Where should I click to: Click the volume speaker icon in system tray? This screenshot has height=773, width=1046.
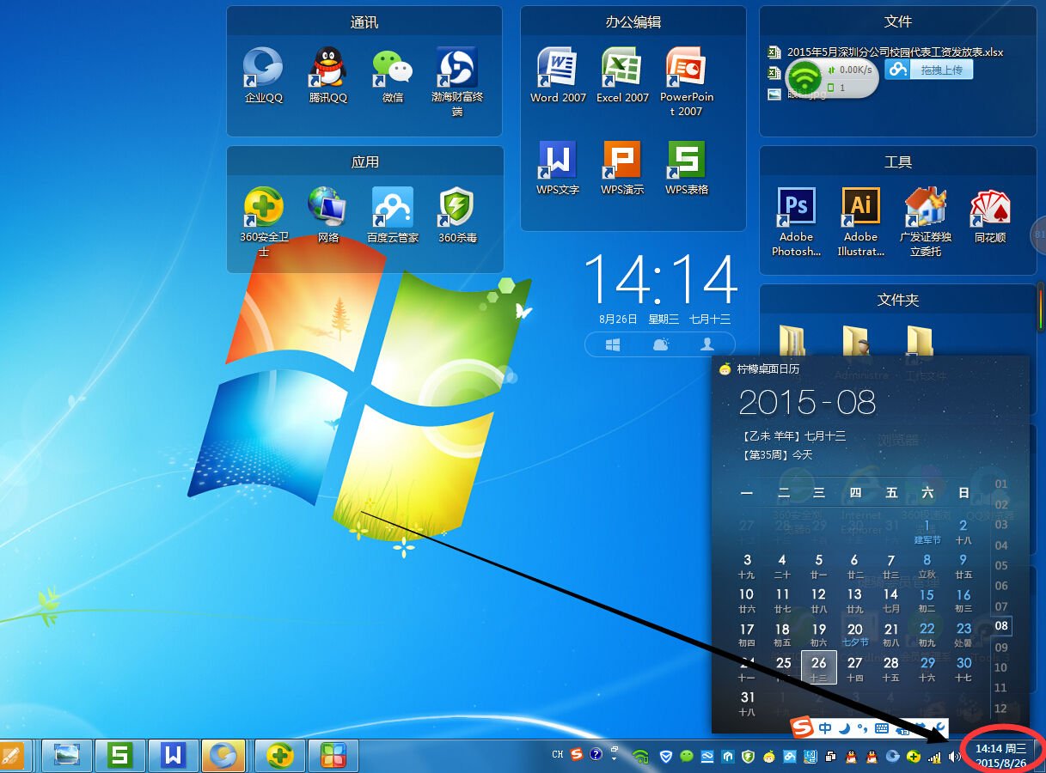954,757
